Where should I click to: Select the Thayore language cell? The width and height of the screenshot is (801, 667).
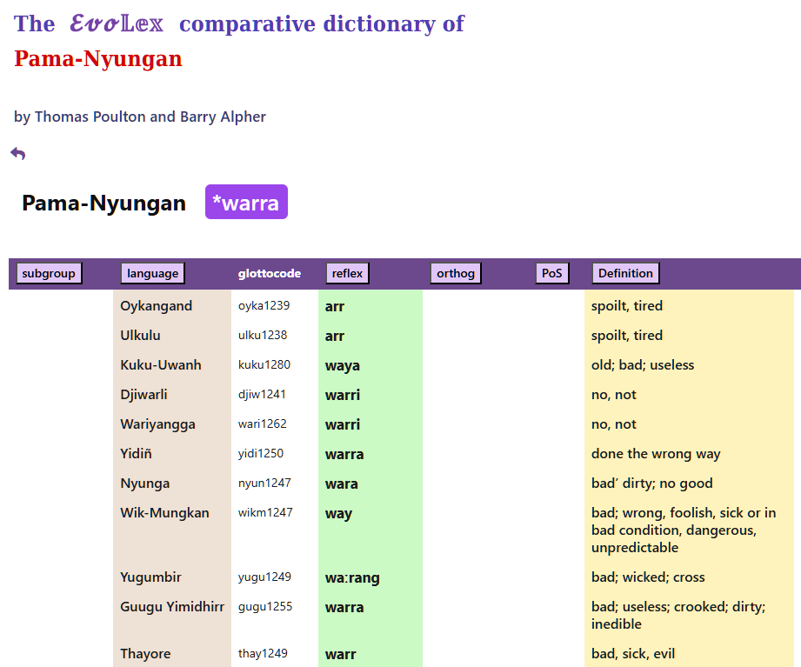coord(145,654)
